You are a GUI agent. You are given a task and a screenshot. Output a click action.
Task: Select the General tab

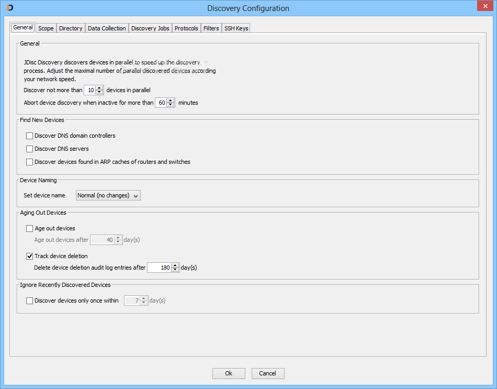pyautogui.click(x=23, y=28)
